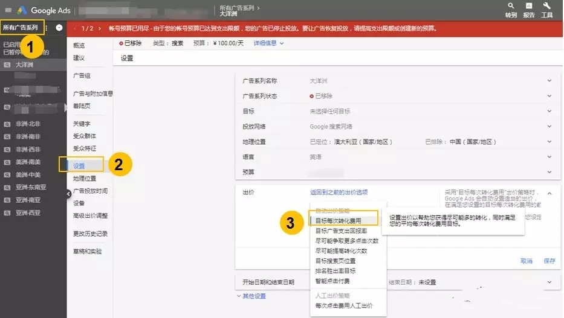564x318 pixels.
Task: Click the round button right of three-dot menu
Action: coord(59,28)
